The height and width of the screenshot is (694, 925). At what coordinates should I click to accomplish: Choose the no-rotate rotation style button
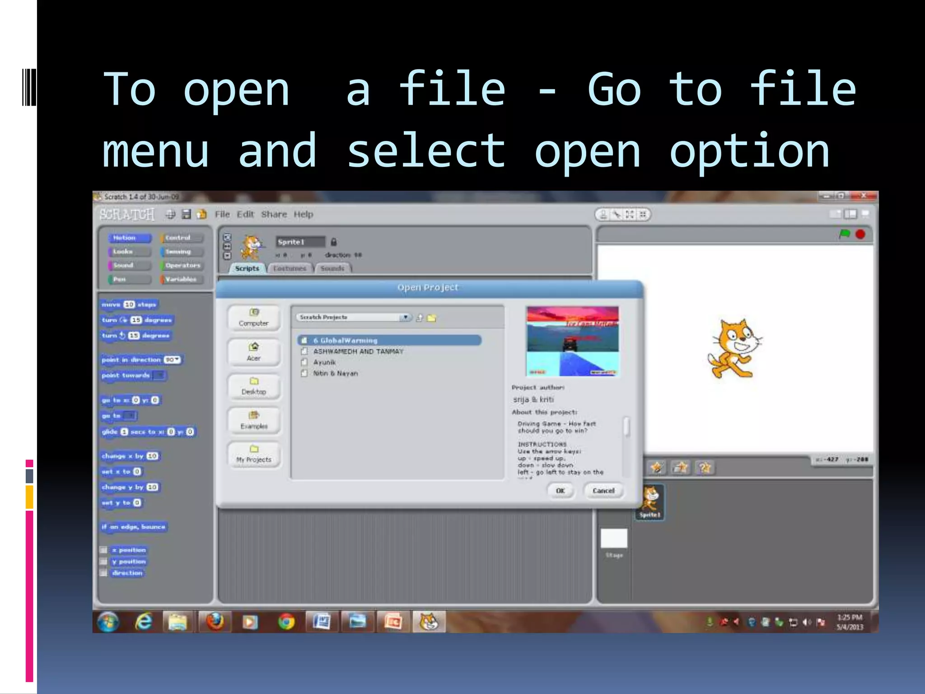tap(227, 255)
